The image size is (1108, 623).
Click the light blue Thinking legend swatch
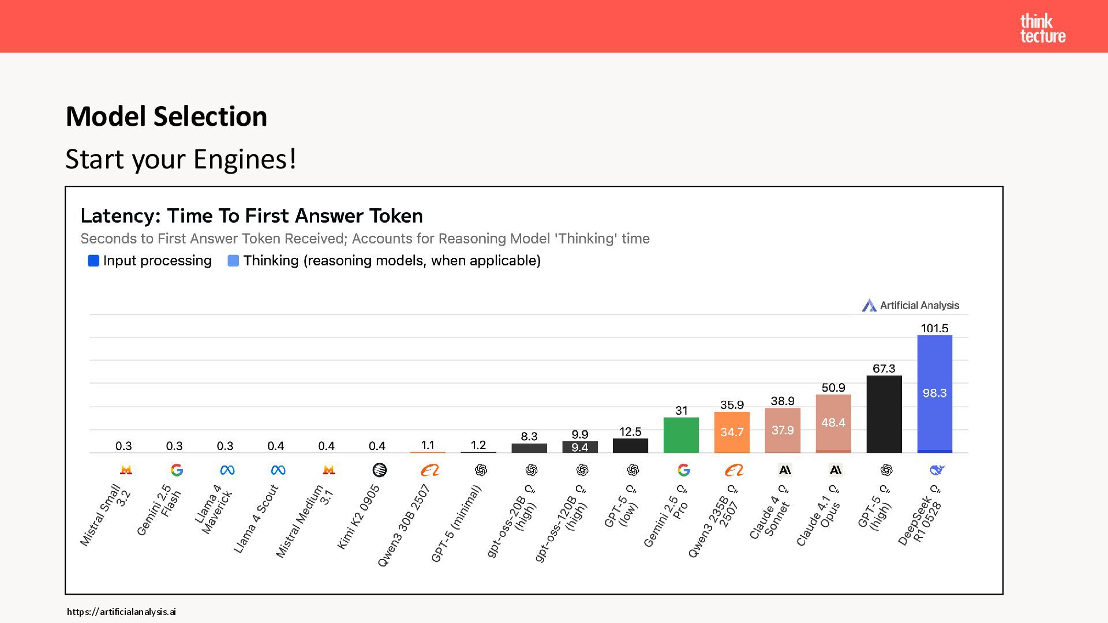click(x=233, y=261)
